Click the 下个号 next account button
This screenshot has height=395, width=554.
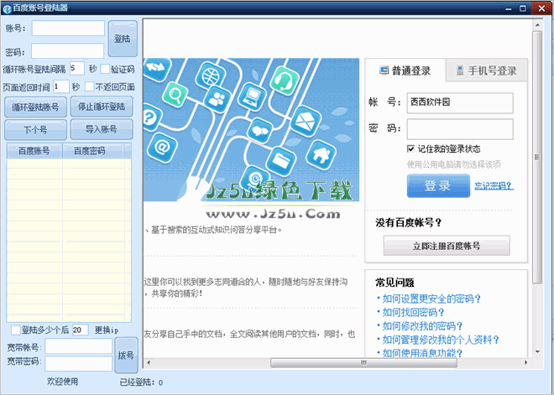[x=35, y=129]
